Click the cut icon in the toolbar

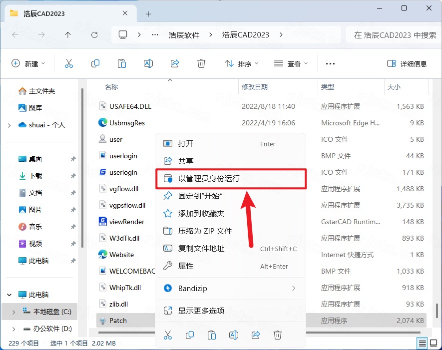coord(69,63)
